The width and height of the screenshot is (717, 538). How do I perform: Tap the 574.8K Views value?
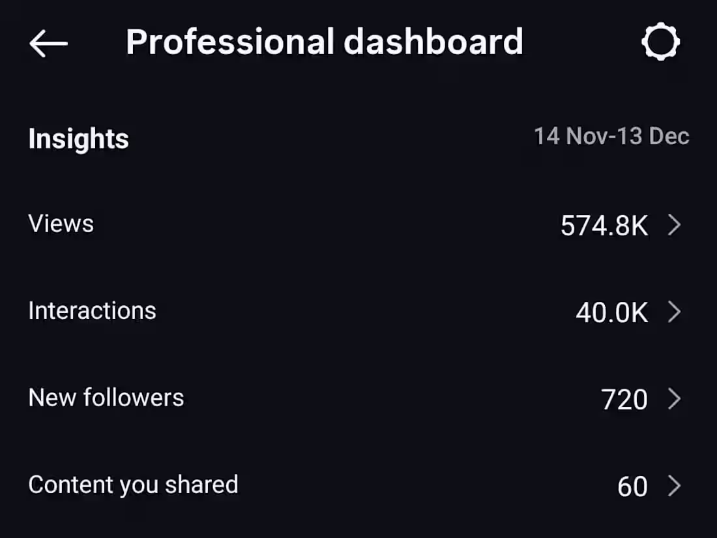pos(604,226)
